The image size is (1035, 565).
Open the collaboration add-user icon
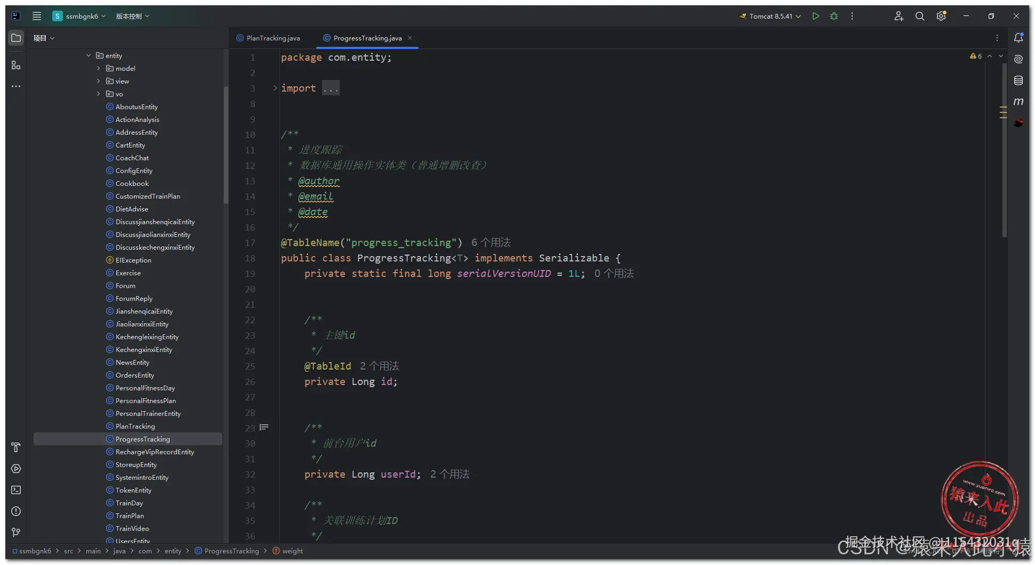click(x=899, y=16)
